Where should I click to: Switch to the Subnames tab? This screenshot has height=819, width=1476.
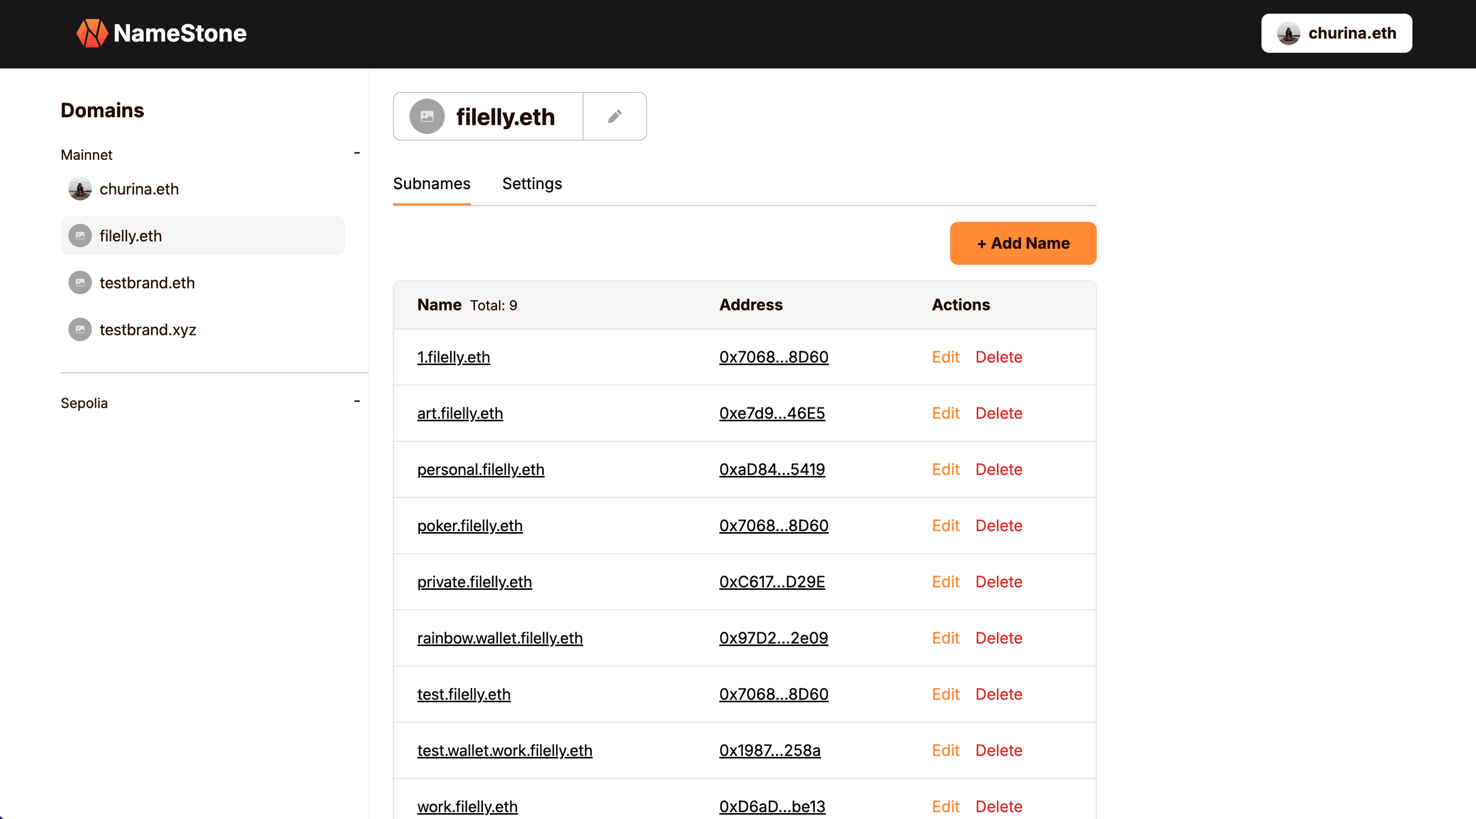tap(432, 184)
